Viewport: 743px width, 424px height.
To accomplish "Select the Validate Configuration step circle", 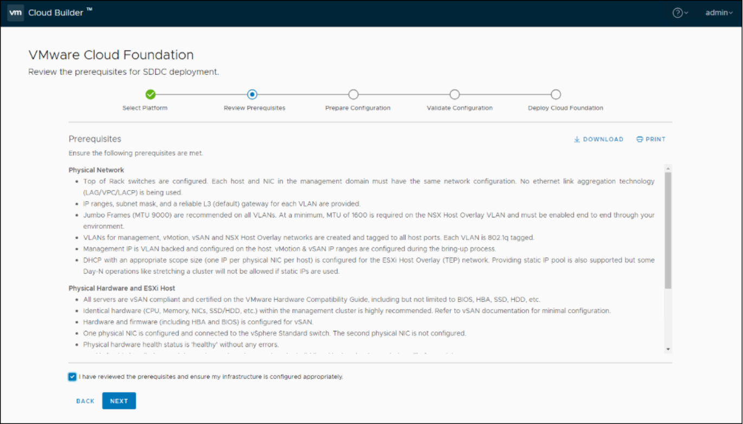I will (x=455, y=94).
